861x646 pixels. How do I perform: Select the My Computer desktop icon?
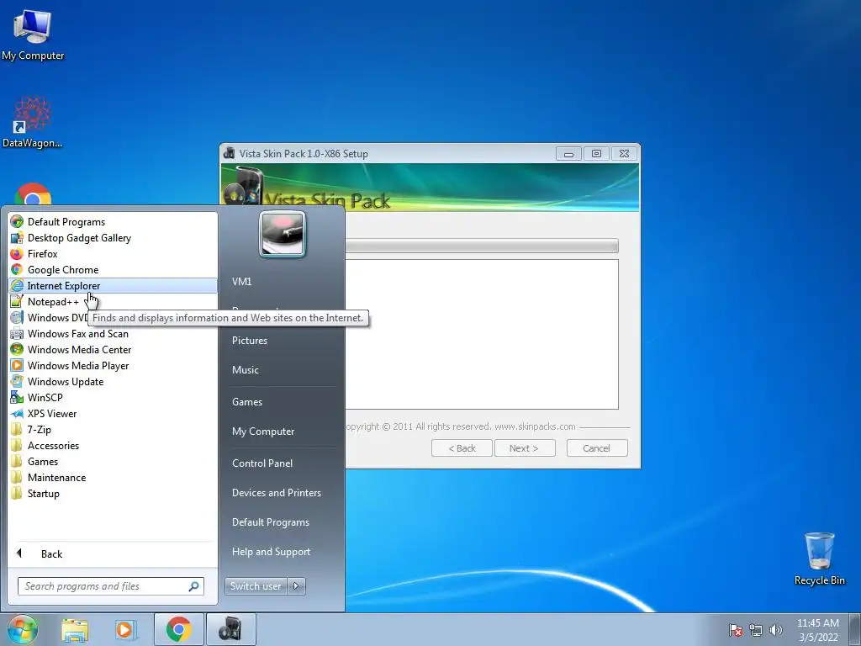[x=33, y=34]
